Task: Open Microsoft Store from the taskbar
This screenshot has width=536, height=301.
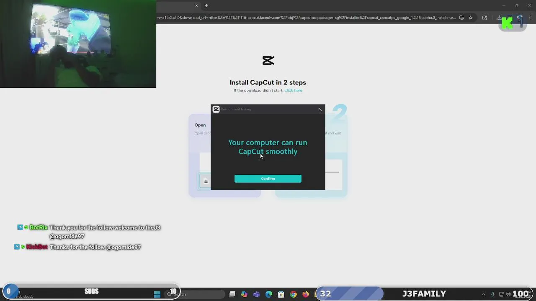Action: tap(281, 294)
